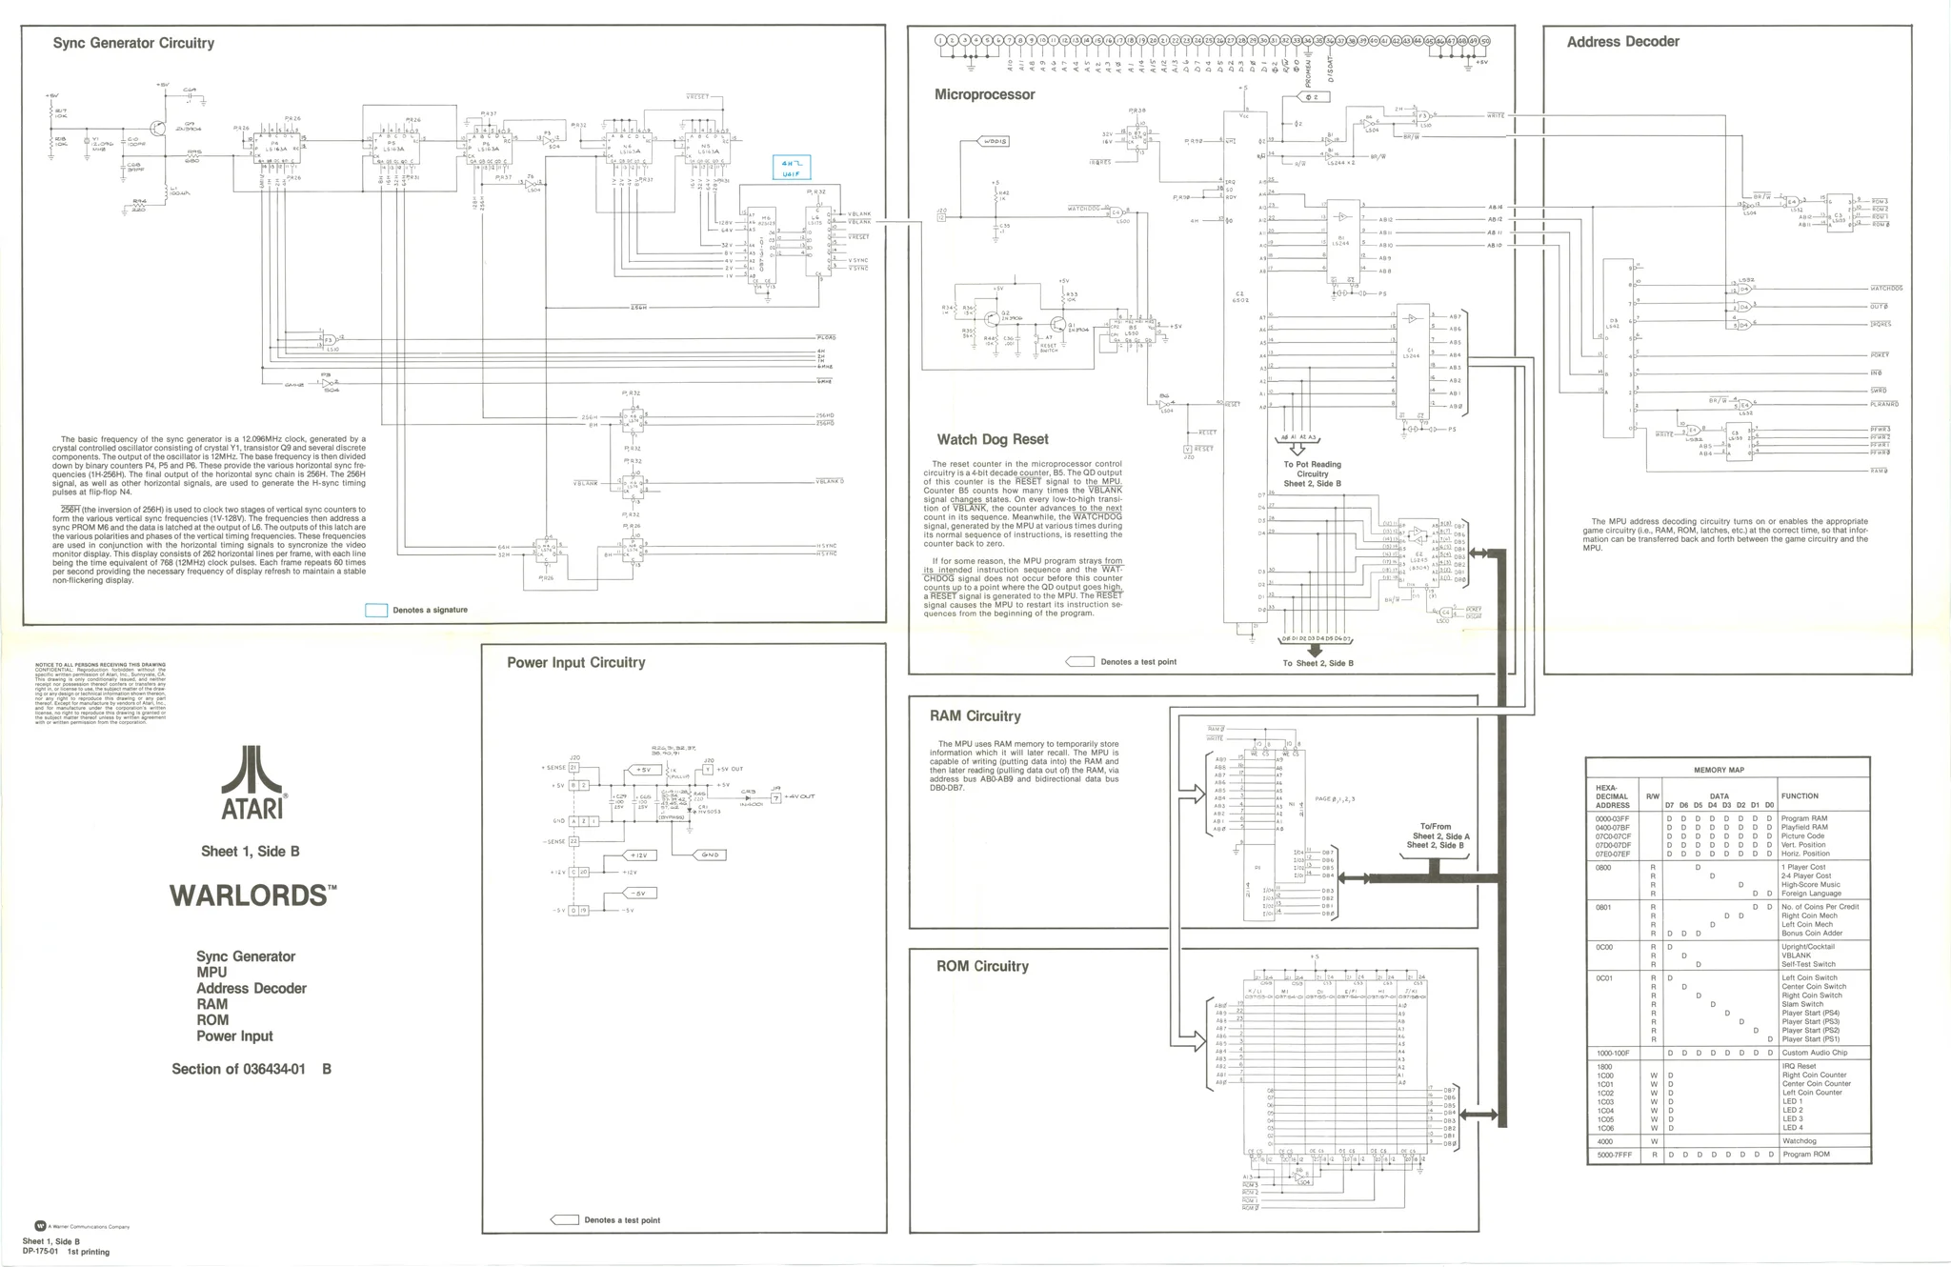Click "Center Coin Counter" function entry

point(1817,1084)
